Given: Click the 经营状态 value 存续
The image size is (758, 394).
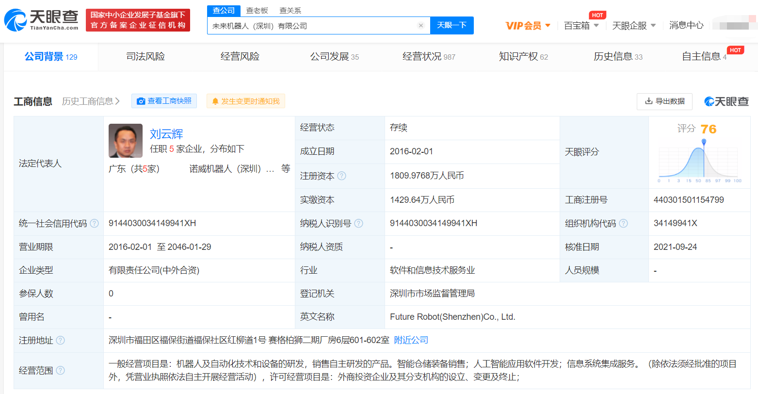Looking at the screenshot, I should coord(399,128).
